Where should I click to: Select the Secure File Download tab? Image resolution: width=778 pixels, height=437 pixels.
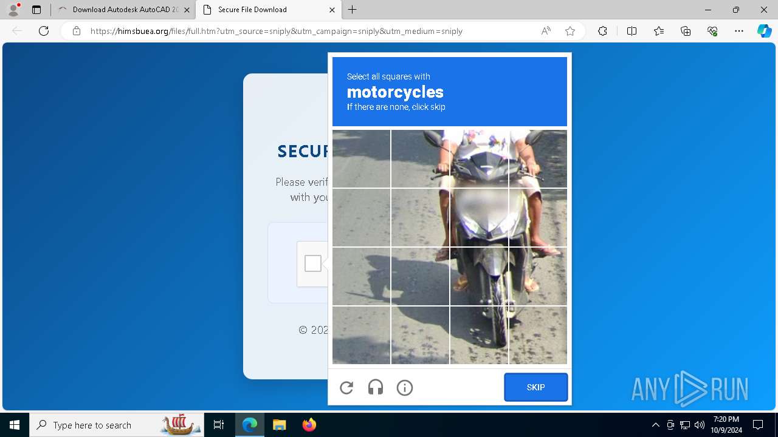(269, 10)
